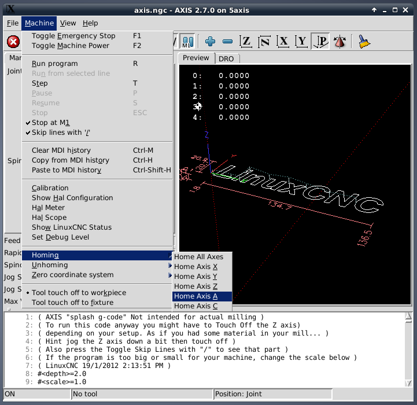Clear live plot with broom icon
The width and height of the screenshot is (417, 405).
pyautogui.click(x=364, y=42)
